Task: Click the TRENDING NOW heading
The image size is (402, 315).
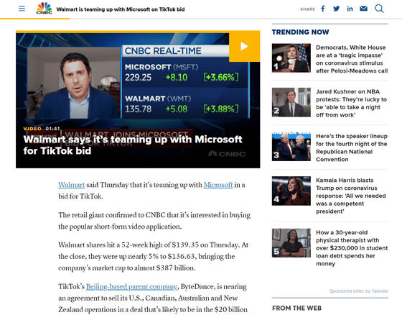Action: coord(301,32)
